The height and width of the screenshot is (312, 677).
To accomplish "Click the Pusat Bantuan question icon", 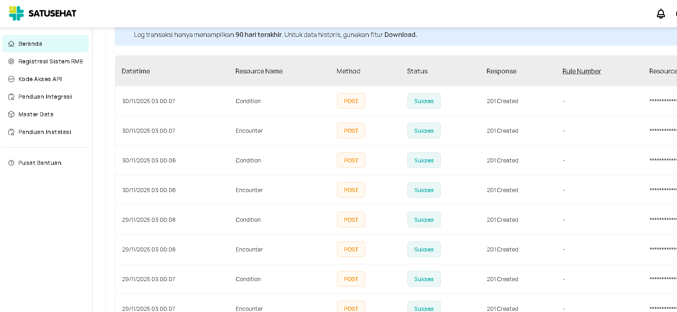I will click(x=11, y=163).
